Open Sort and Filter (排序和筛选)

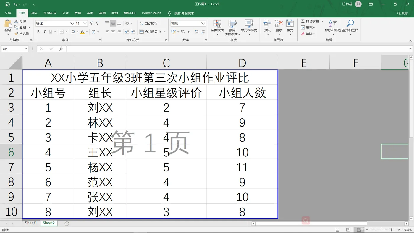click(333, 27)
